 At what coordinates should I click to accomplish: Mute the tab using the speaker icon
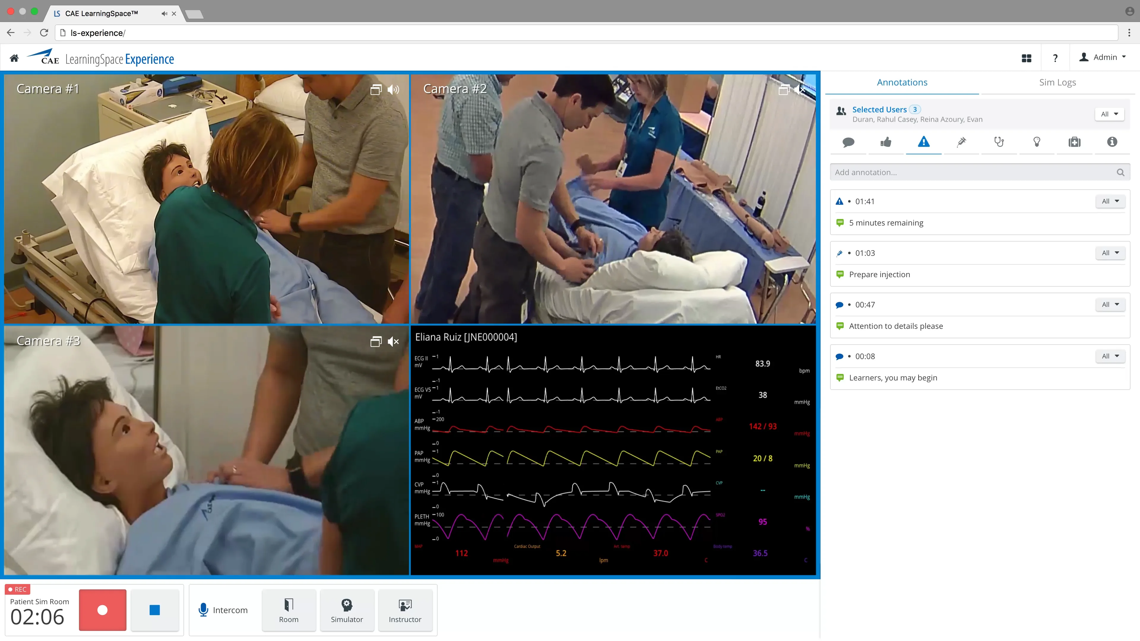tap(164, 14)
